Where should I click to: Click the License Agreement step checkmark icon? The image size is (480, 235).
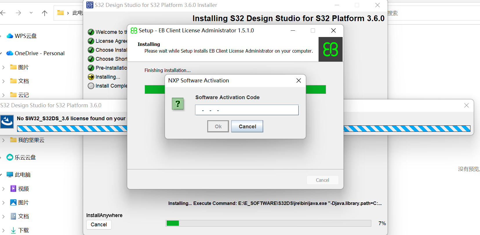(x=91, y=41)
